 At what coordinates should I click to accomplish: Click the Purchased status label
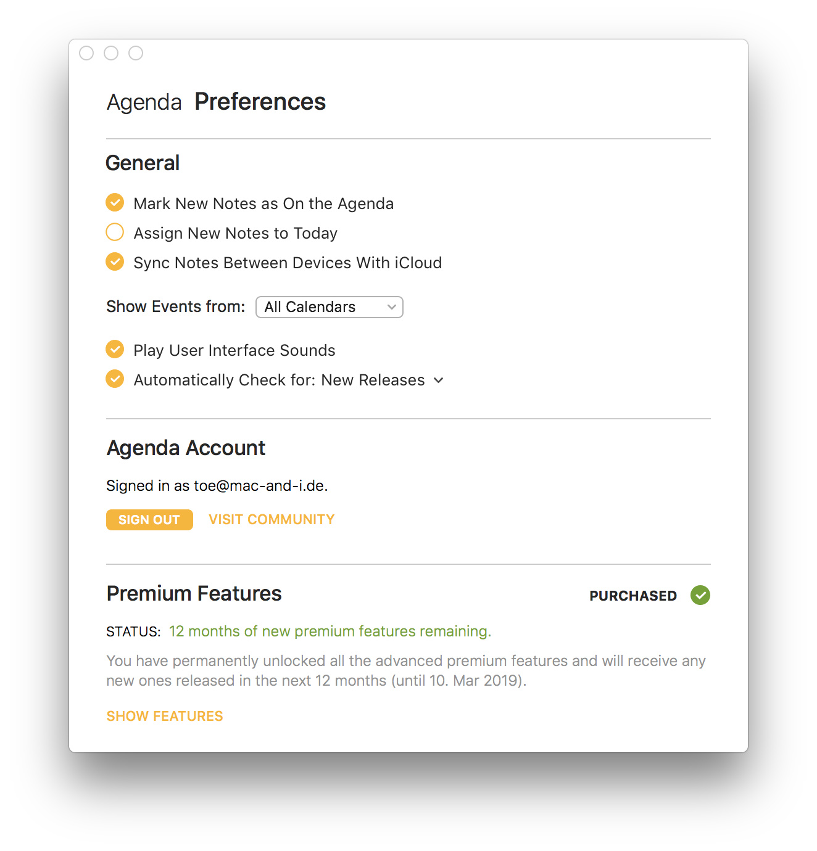(633, 596)
